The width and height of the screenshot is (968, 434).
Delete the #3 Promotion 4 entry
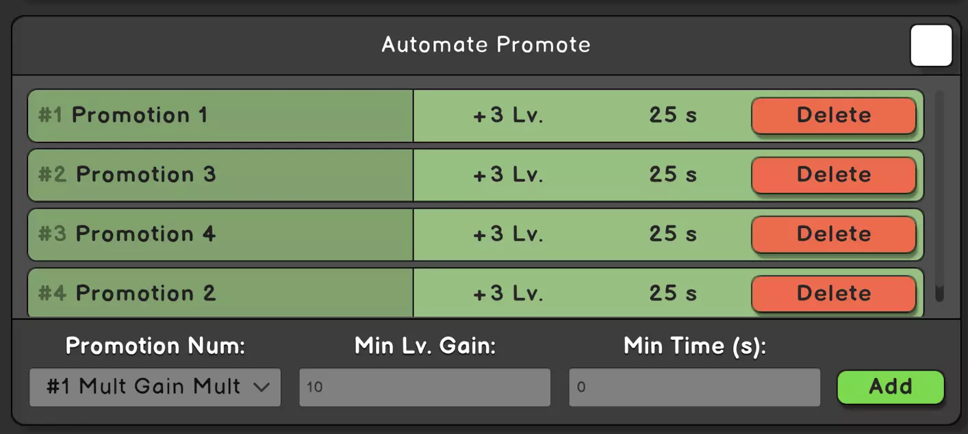pyautogui.click(x=833, y=235)
